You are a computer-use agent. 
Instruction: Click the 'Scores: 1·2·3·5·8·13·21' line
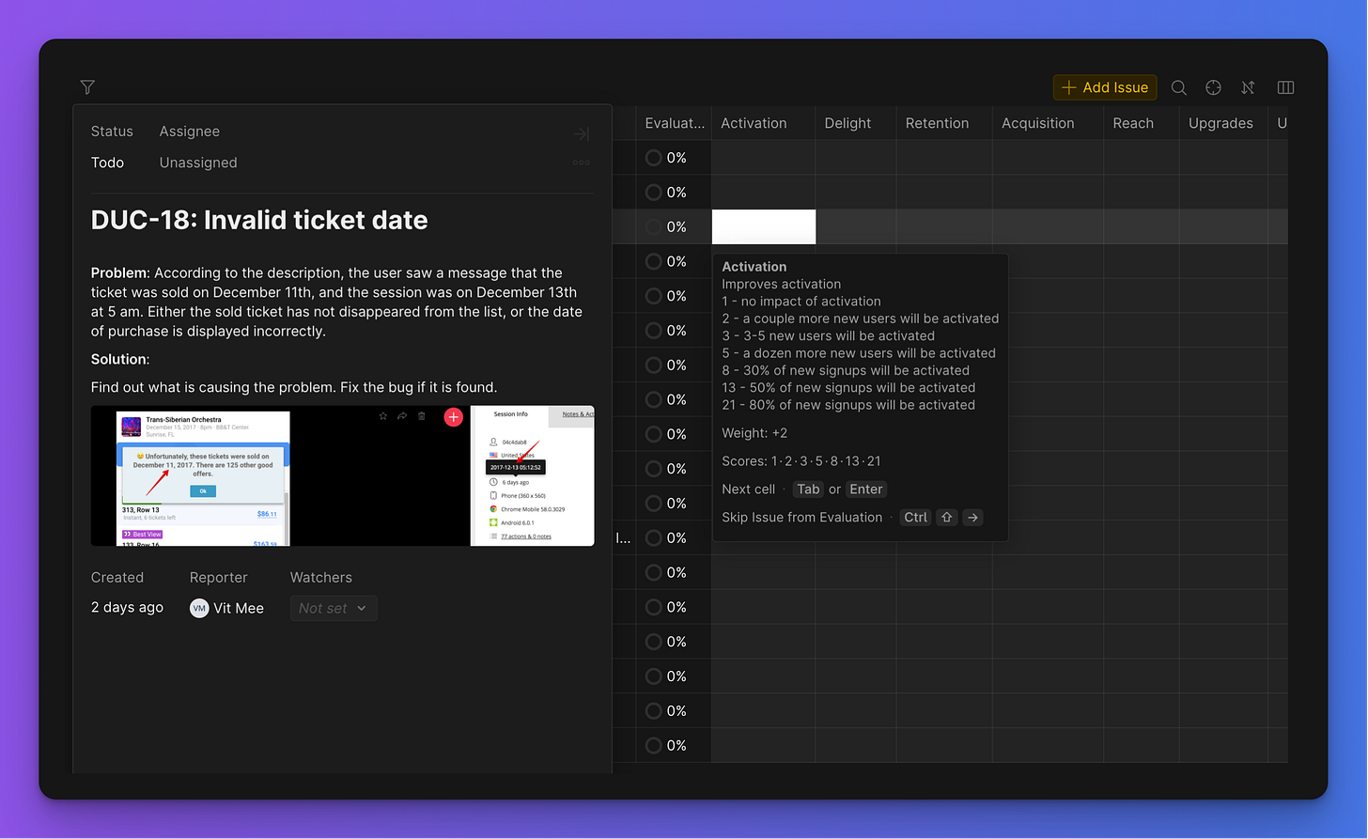pyautogui.click(x=801, y=461)
